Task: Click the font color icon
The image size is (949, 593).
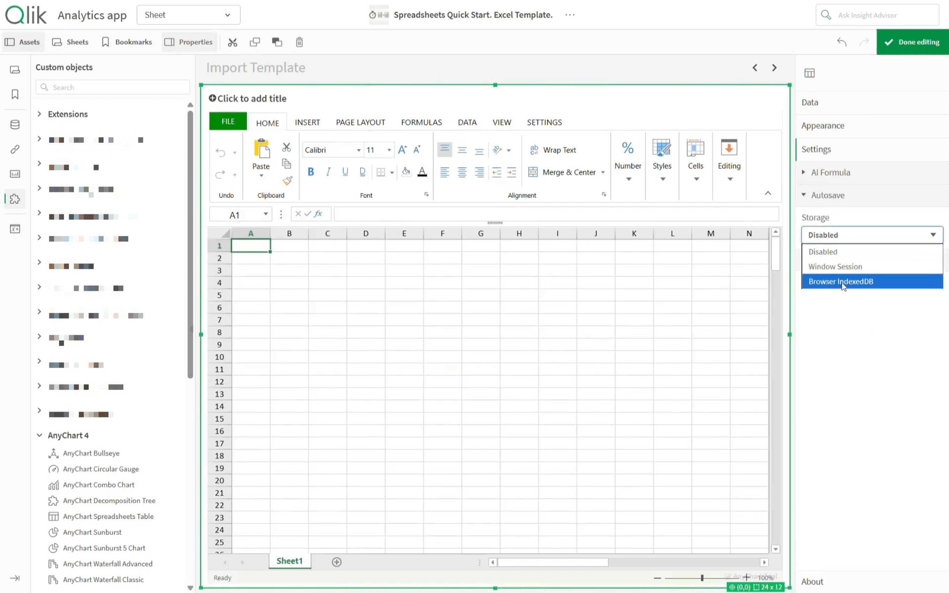Action: [422, 172]
